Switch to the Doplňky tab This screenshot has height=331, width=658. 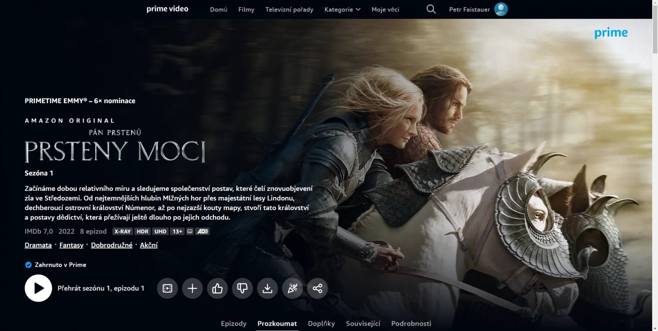coord(322,324)
